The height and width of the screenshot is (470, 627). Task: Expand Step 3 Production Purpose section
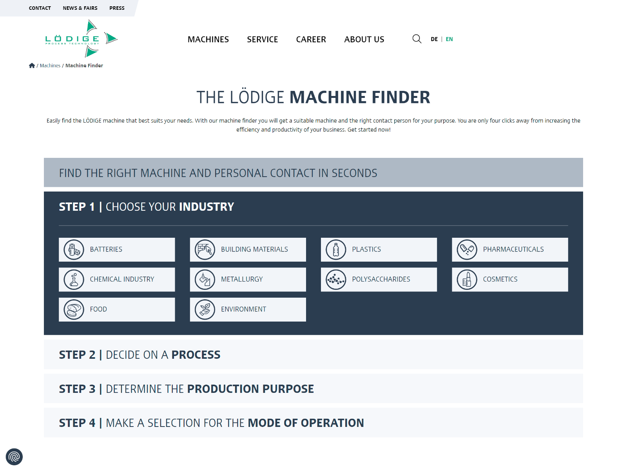pos(313,389)
